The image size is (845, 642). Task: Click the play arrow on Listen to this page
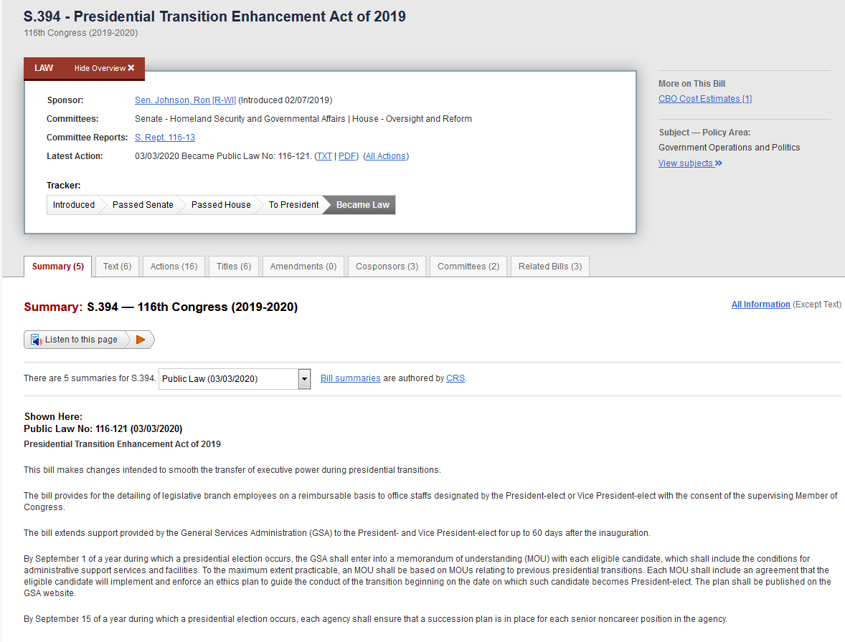tap(141, 340)
